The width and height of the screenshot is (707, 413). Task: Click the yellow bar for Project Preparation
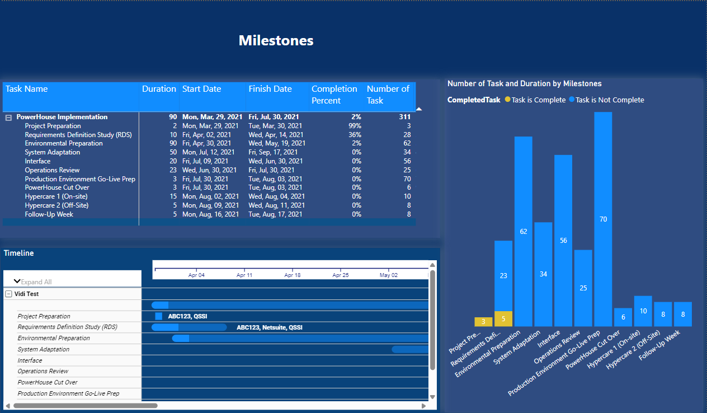(483, 321)
